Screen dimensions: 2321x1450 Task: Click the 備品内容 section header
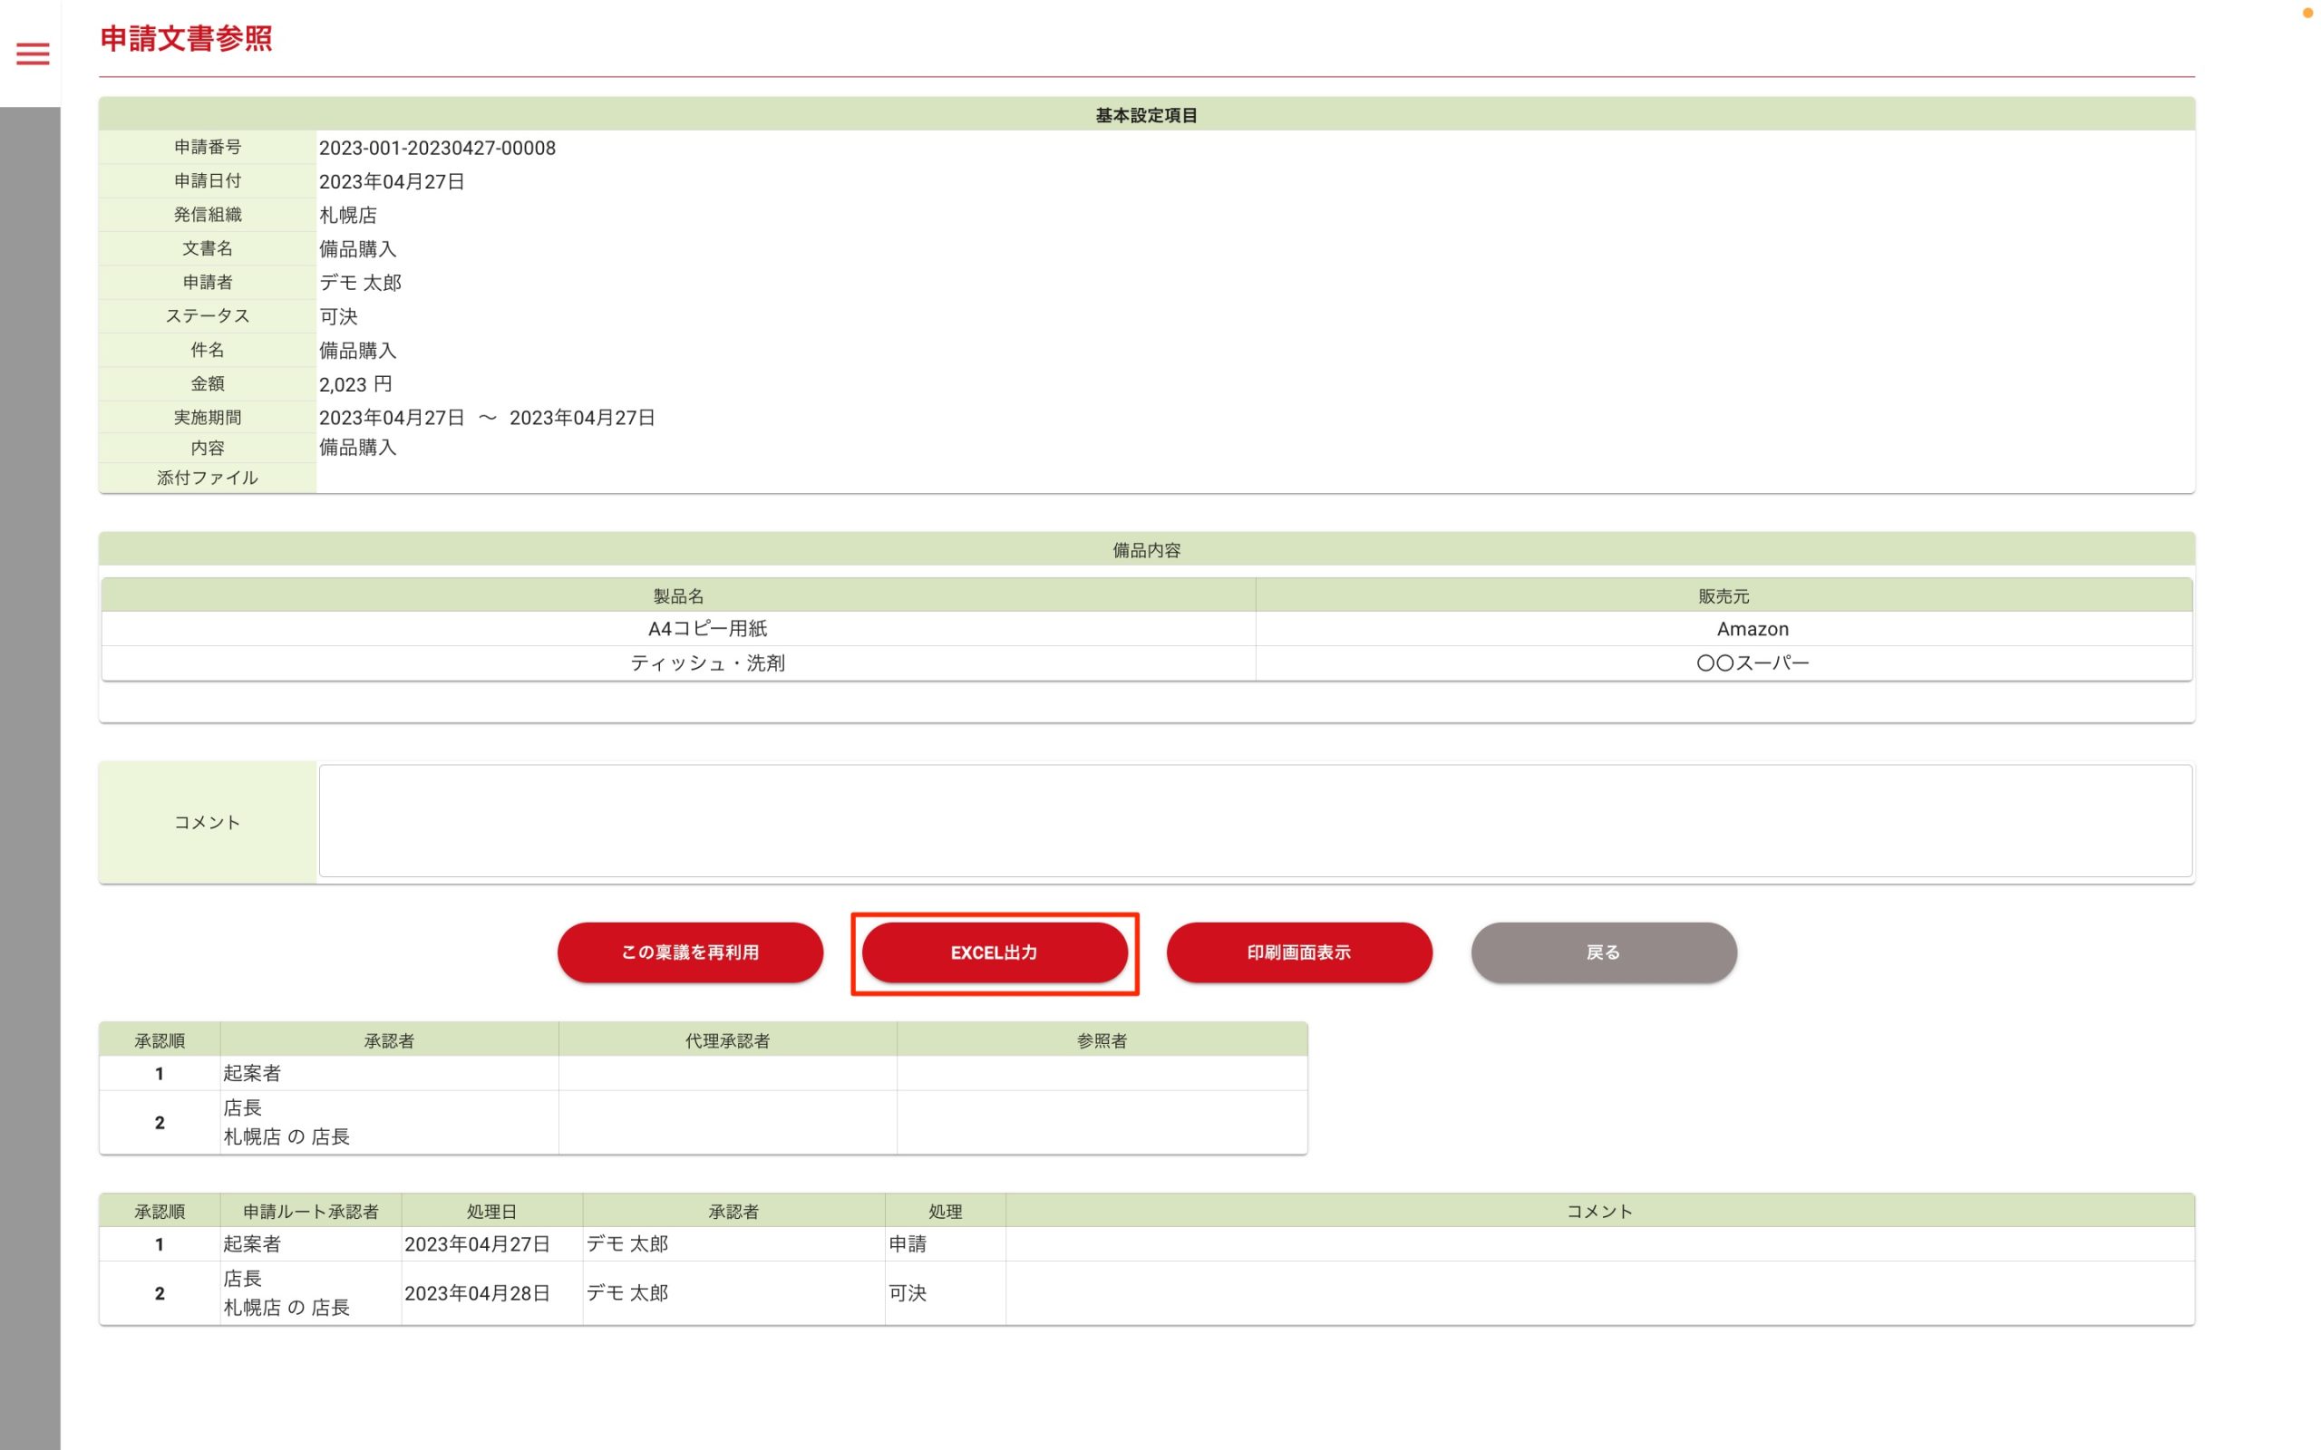[x=1145, y=550]
